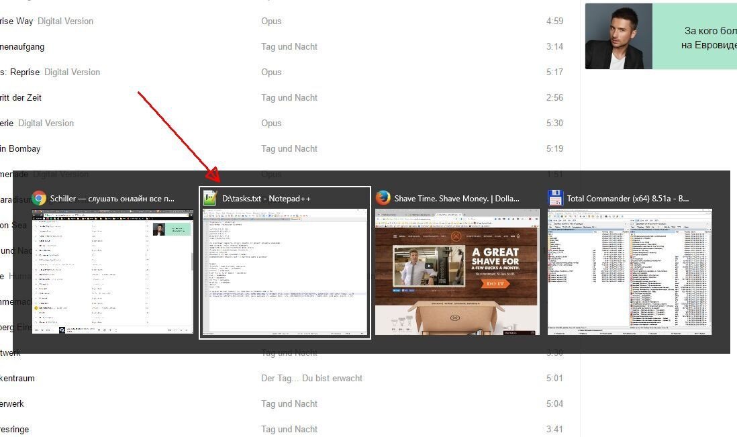Click the 'D:\tasks.txt - Notepad++' title
This screenshot has width=737, height=437.
click(266, 199)
